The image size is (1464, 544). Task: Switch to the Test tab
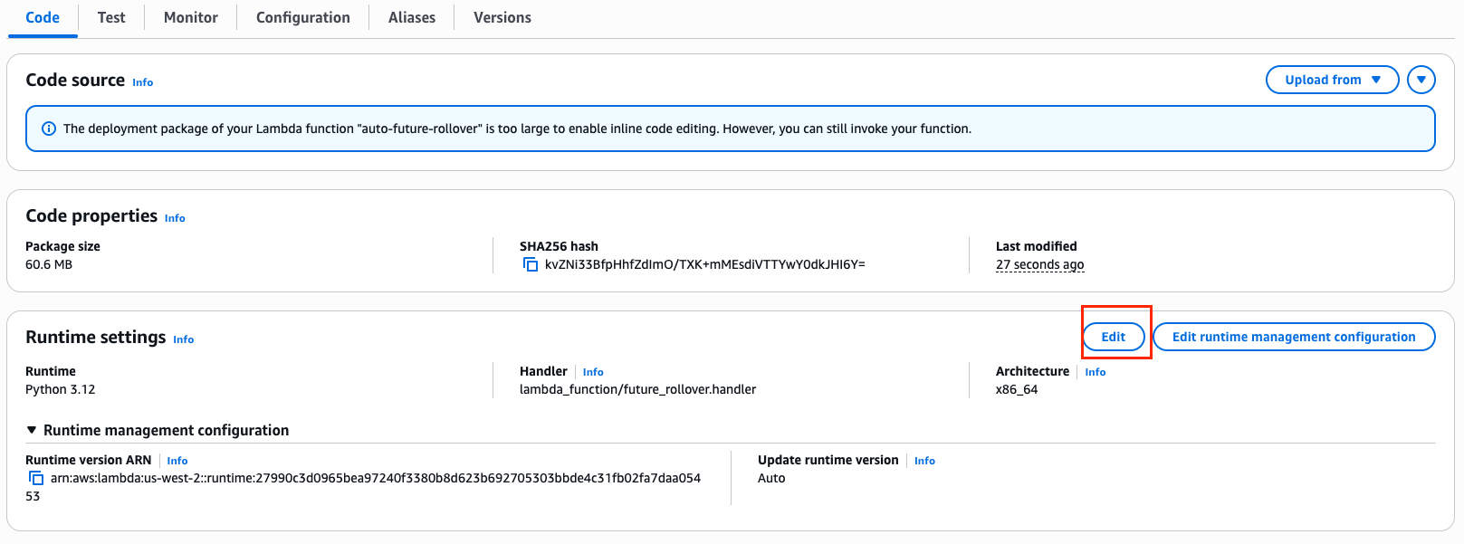tap(111, 17)
